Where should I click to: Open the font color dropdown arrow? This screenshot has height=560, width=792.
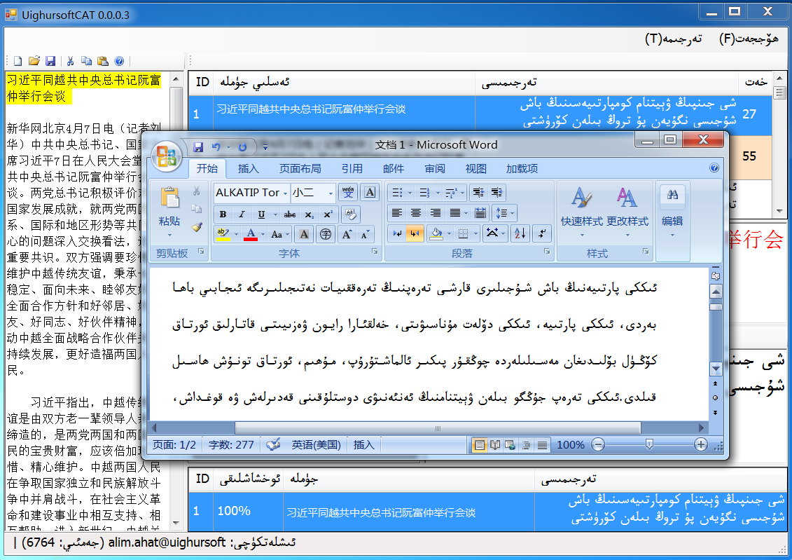click(x=263, y=234)
